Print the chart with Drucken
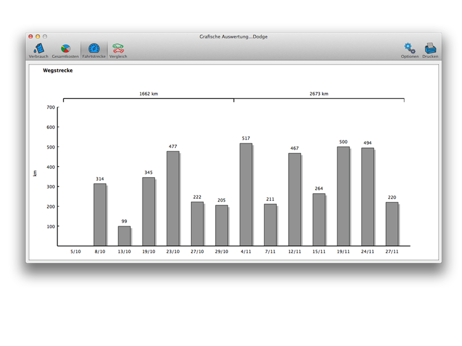 coord(430,50)
